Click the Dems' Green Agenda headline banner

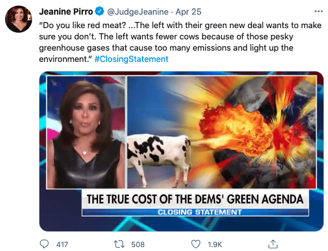point(195,199)
